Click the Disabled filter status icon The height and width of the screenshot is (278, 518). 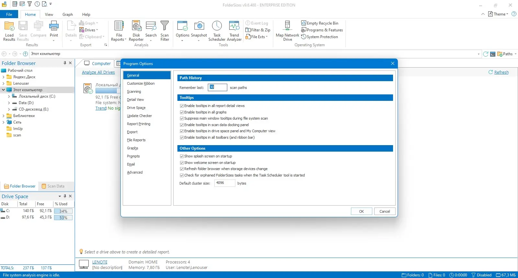(x=473, y=275)
